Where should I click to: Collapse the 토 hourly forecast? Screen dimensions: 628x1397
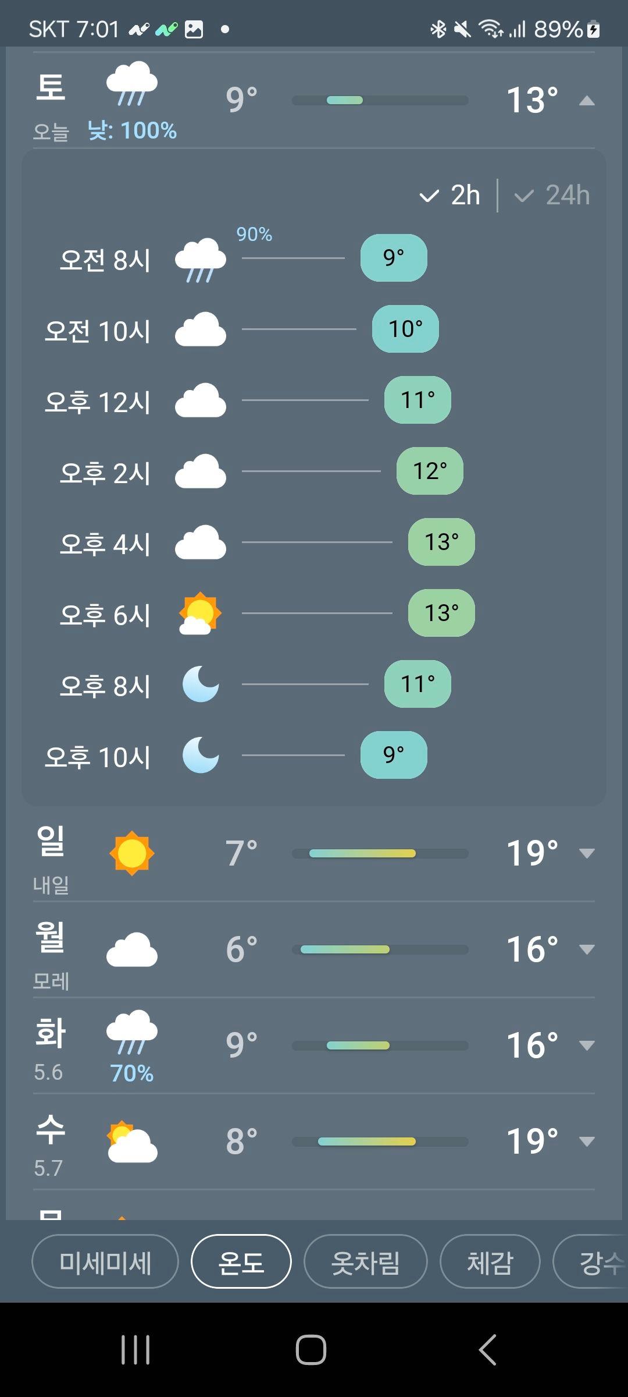[587, 101]
